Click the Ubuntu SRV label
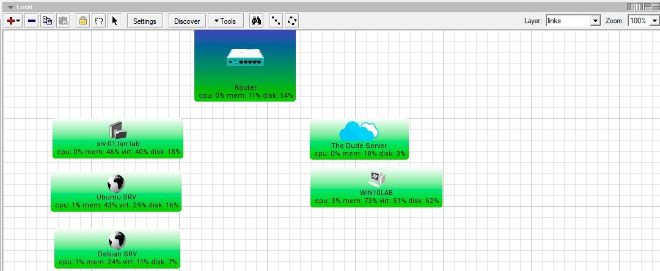 point(116,197)
